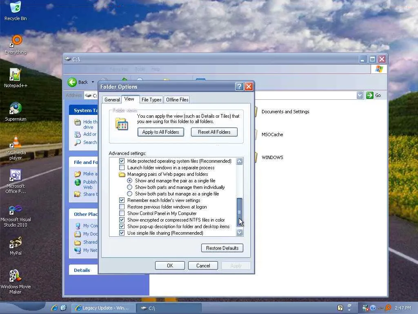Check Show Control Panel in My Computer
This screenshot has height=314, width=418.
[x=122, y=213]
